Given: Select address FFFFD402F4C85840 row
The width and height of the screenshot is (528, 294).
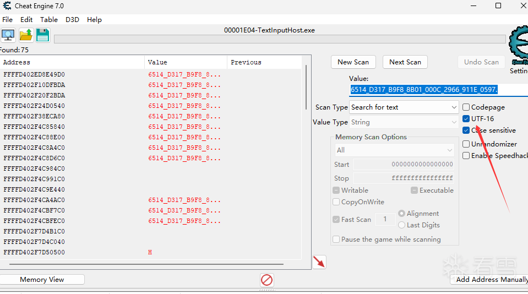Looking at the screenshot, I should tap(150, 127).
